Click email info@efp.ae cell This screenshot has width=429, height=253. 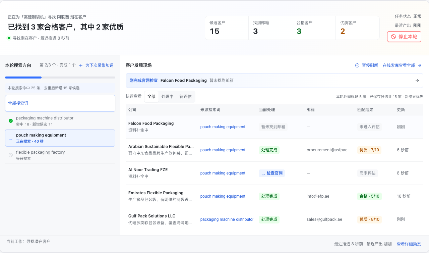[x=318, y=196]
